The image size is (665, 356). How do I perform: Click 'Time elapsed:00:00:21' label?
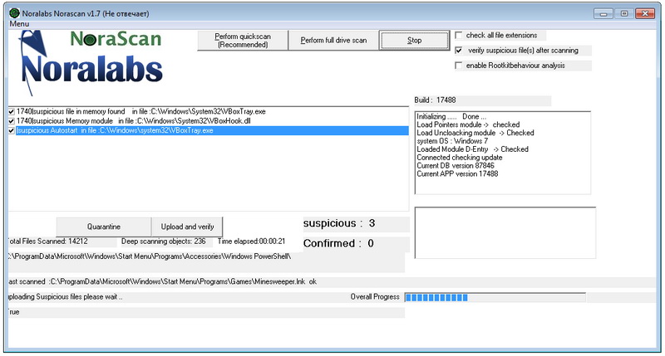pyautogui.click(x=251, y=241)
